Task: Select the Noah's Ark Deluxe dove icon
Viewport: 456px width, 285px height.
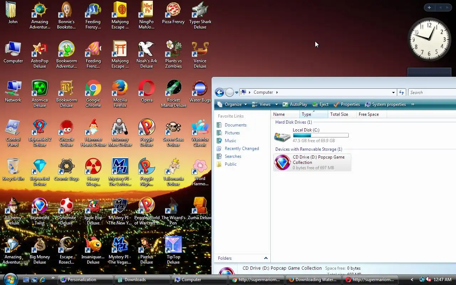Action: [147, 54]
